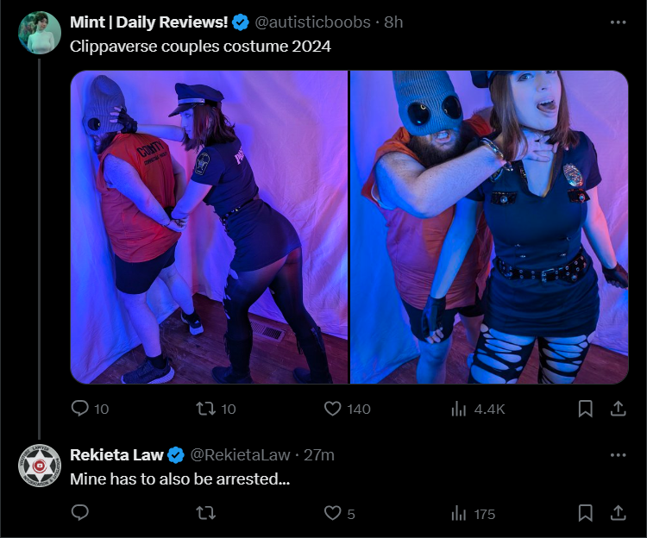Like the tweet with 140 likes
The width and height of the screenshot is (647, 538).
[x=333, y=409]
